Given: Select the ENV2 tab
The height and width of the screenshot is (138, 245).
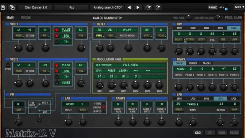Looking at the screenshot, I should click(x=193, y=28).
